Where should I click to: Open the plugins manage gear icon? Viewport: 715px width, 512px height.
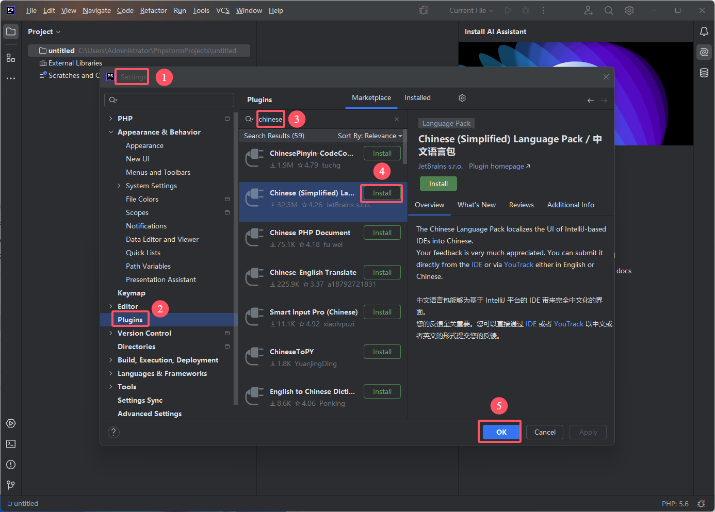pyautogui.click(x=462, y=98)
